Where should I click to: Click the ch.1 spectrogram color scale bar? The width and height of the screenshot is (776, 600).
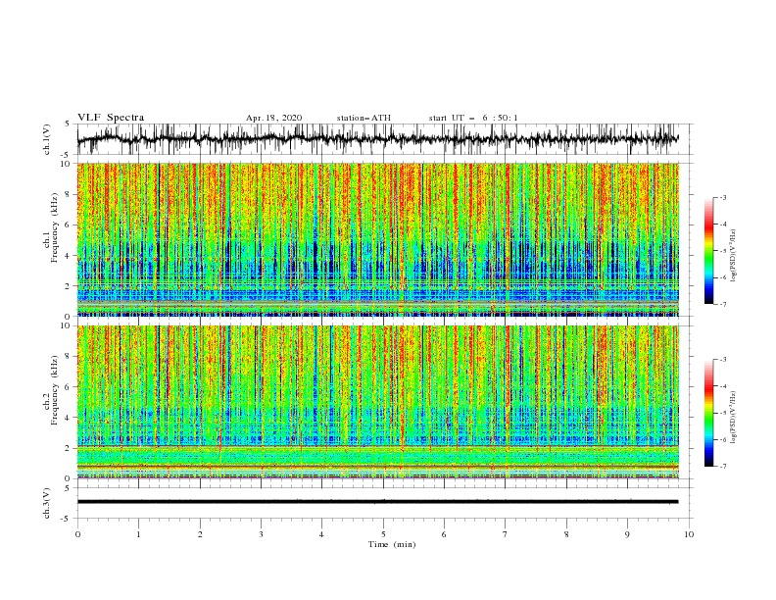[708, 251]
